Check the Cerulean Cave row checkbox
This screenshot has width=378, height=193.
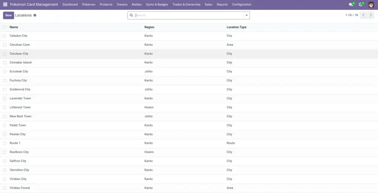(4, 45)
